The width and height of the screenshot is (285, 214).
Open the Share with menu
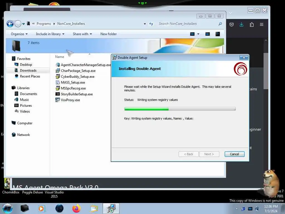(x=82, y=34)
